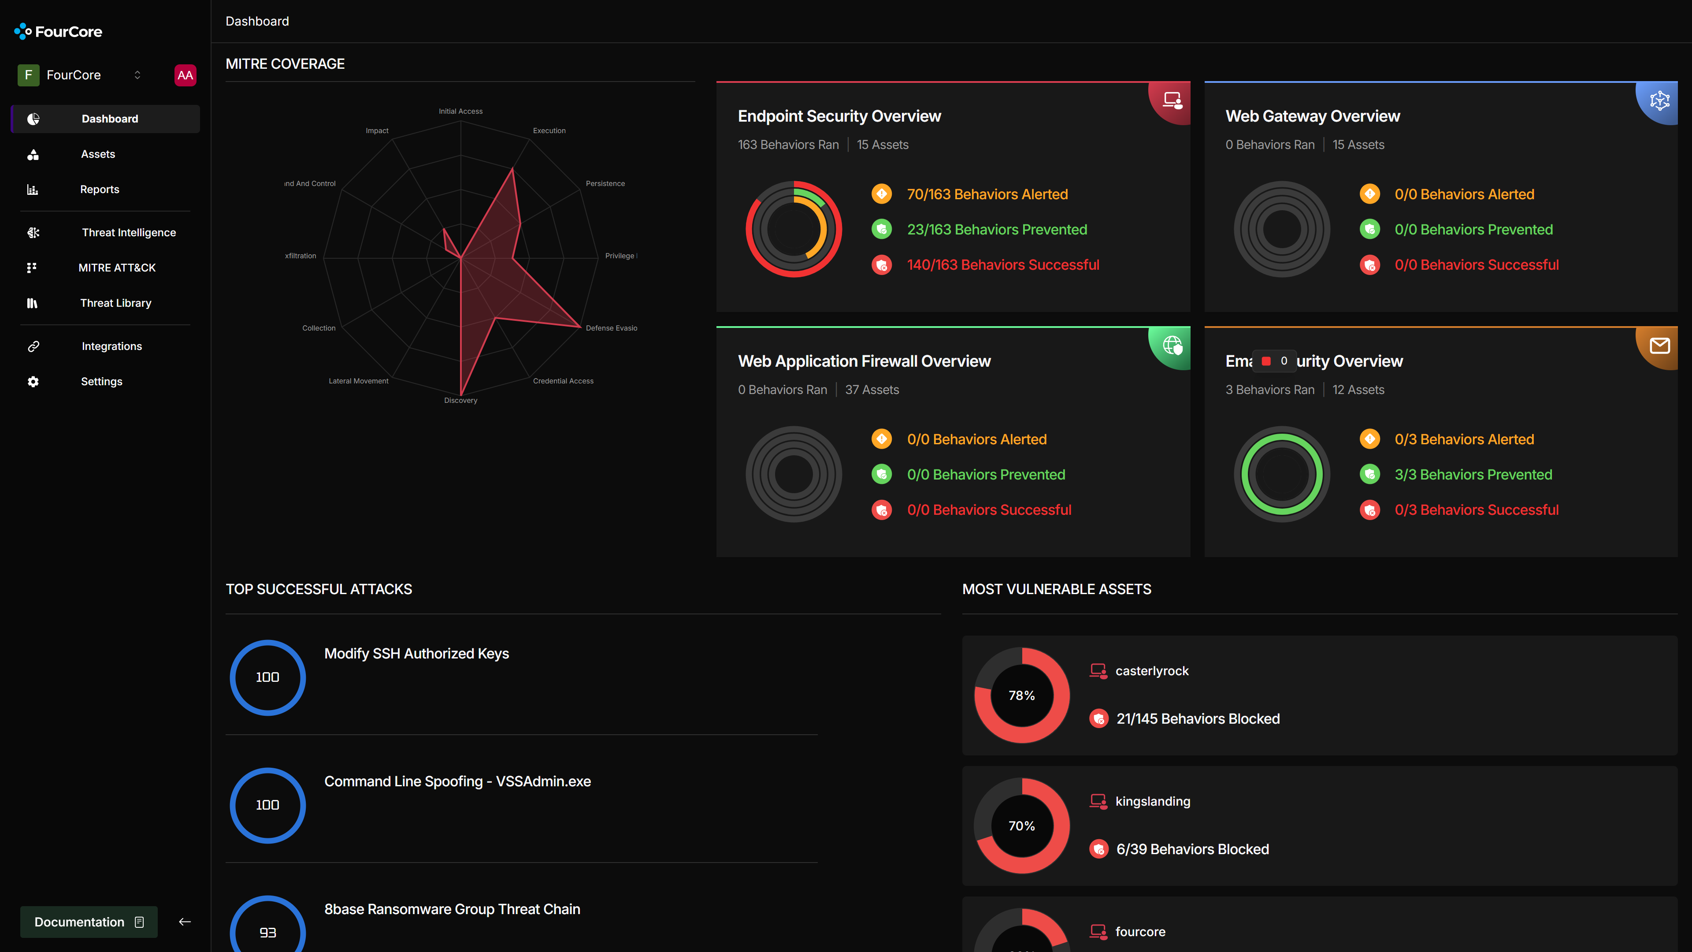1692x952 pixels.
Task: Click the Settings gear icon
Action: 33,382
